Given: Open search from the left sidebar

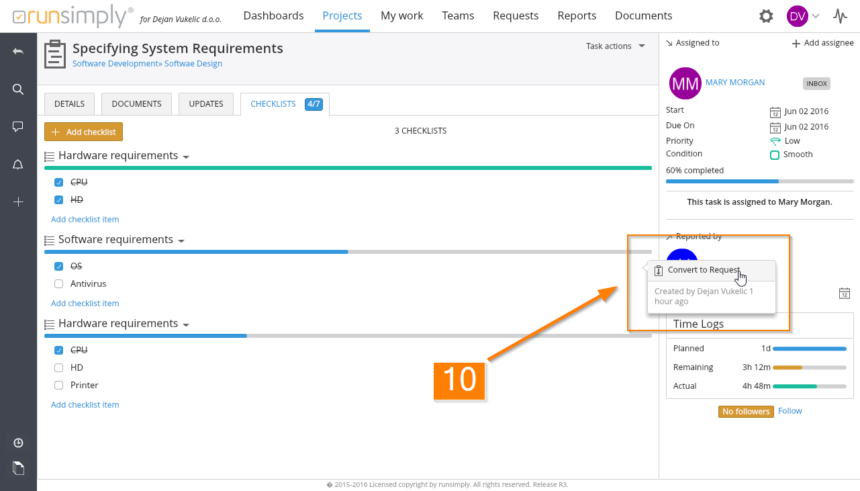Looking at the screenshot, I should (x=18, y=89).
